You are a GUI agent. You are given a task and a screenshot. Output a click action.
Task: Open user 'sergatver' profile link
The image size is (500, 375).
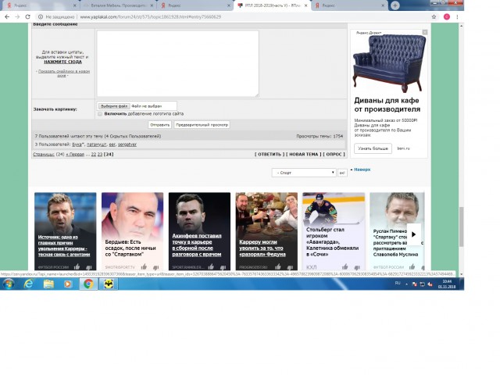(127, 145)
